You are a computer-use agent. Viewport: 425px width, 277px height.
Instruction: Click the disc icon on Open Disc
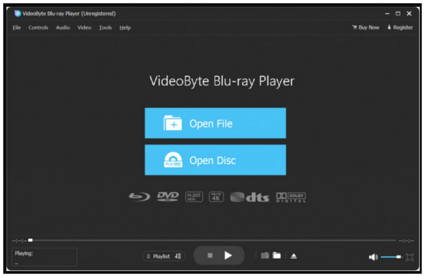tap(173, 159)
